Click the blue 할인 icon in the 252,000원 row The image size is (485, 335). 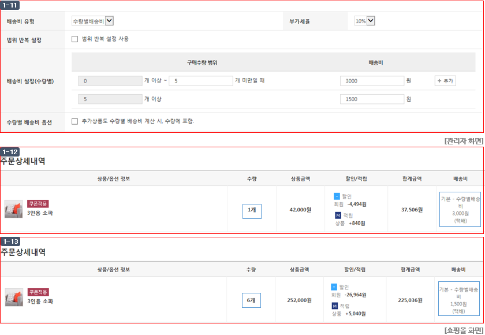coord(334,287)
